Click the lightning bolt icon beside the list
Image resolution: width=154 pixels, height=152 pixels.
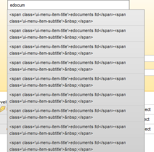3,109
